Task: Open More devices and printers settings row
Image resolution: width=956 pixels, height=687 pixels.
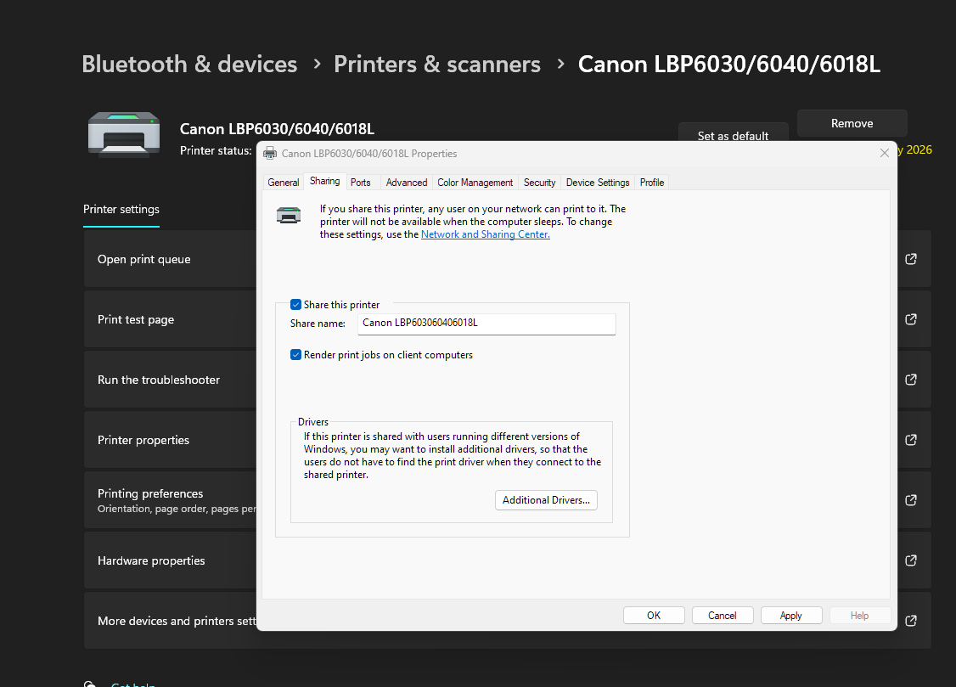Action: pyautogui.click(x=171, y=621)
